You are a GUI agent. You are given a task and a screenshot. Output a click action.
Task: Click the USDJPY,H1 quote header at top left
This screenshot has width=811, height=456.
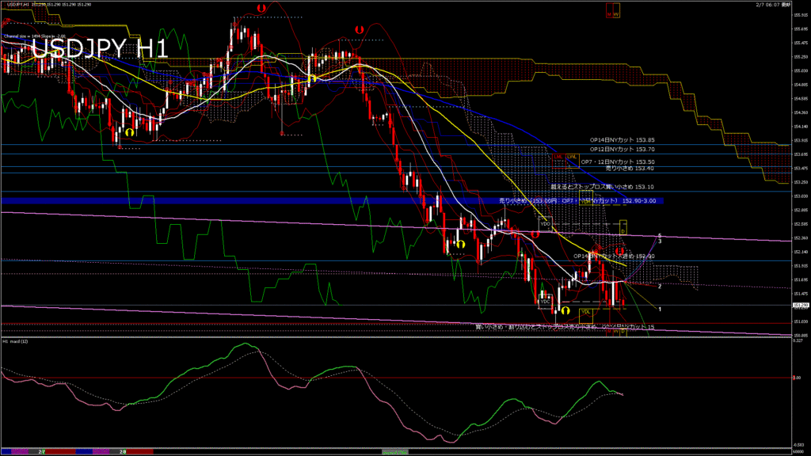16,5
